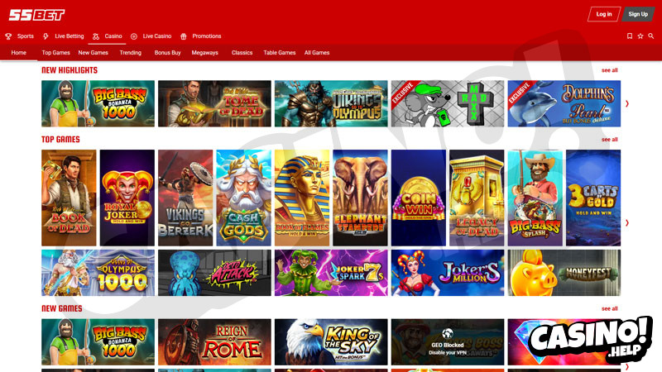
Task: Click the Live Betting lightning icon
Action: [46, 36]
